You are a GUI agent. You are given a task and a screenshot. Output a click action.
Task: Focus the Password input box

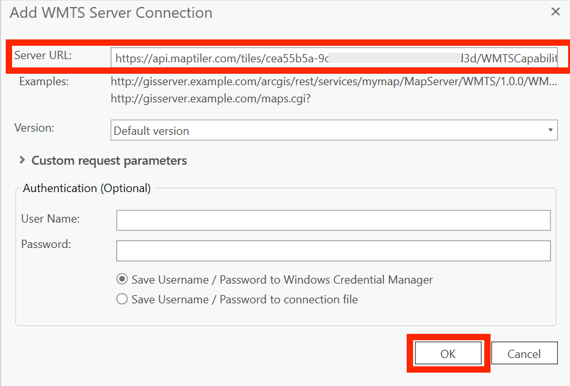pos(333,251)
